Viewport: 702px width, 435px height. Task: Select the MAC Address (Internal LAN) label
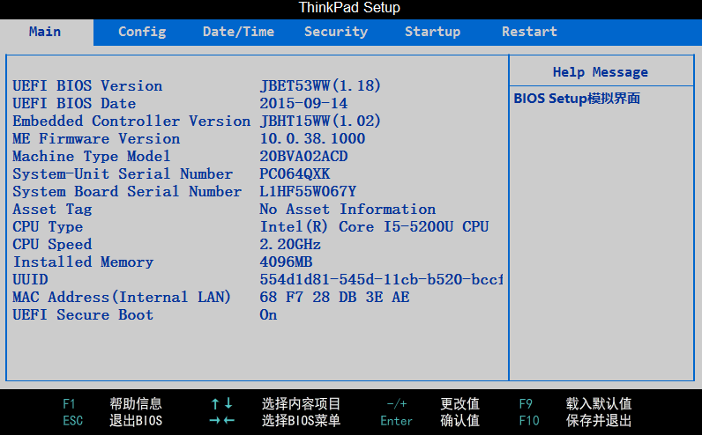click(122, 297)
